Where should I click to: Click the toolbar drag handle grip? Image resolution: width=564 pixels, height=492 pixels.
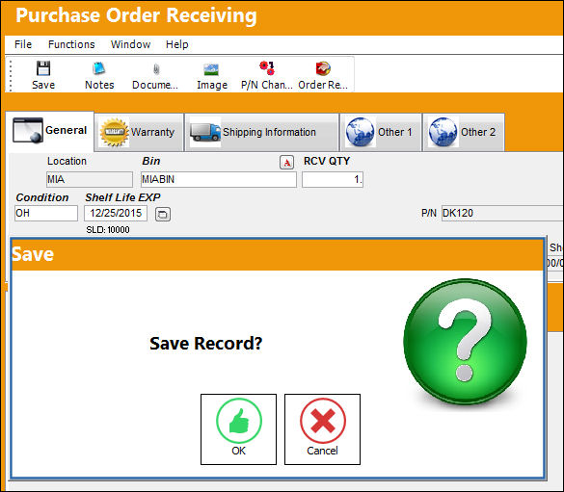(x=11, y=75)
